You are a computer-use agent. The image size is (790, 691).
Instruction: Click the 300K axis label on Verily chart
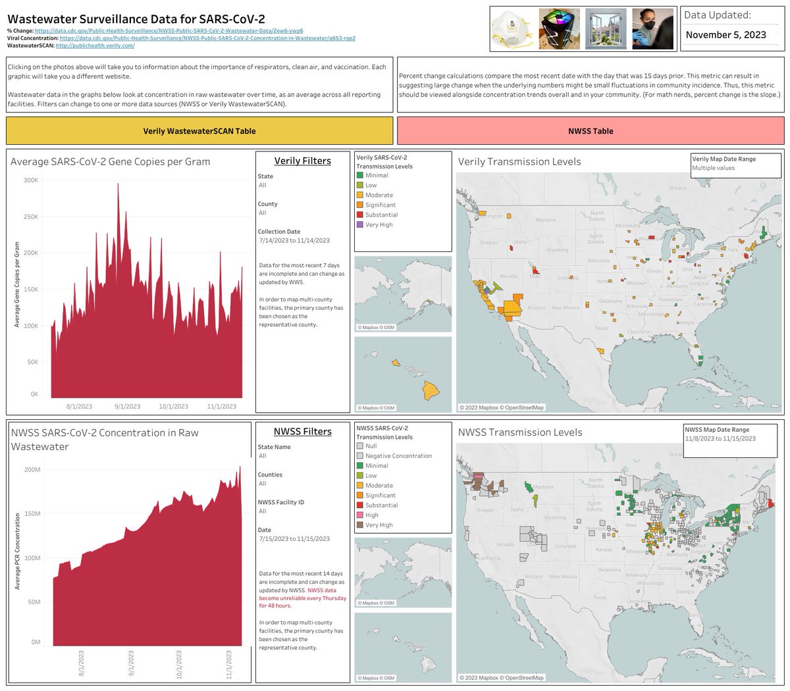pyautogui.click(x=31, y=180)
